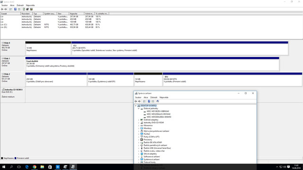Select WDC WD3200AAJS disk drive entry
303x170 pixels.
click(x=159, y=114)
